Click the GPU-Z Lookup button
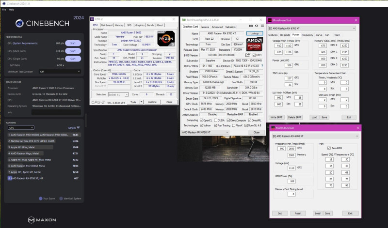The width and height of the screenshot is (388, 228). [254, 33]
